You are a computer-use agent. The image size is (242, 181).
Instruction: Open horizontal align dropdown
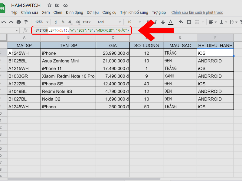213,22
